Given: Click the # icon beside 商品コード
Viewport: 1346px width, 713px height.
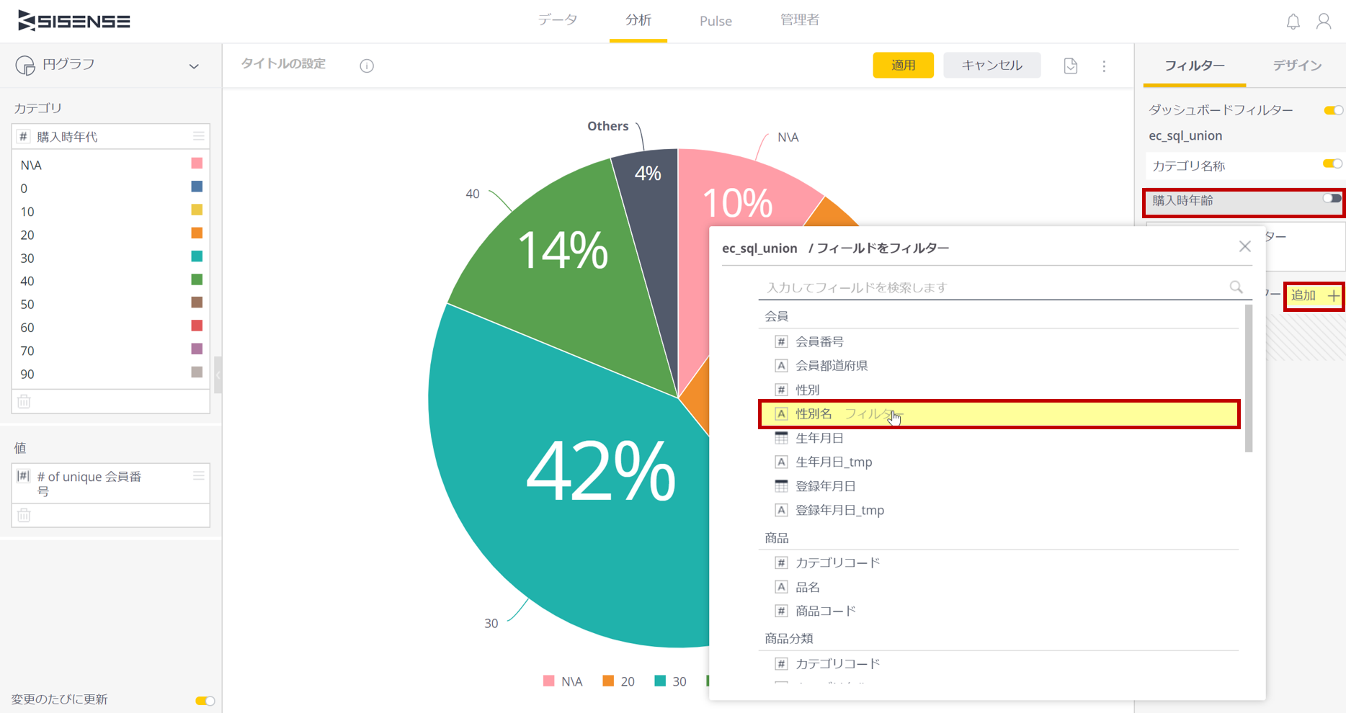Looking at the screenshot, I should (x=781, y=611).
